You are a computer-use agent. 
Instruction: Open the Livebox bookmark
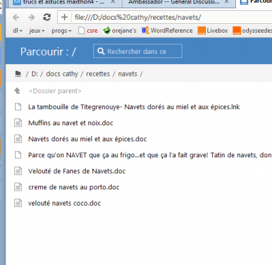213,31
